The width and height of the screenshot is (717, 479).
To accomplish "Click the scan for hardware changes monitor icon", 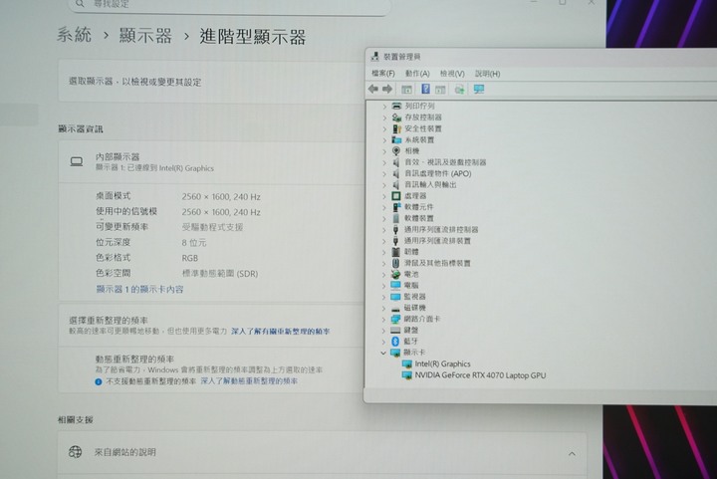I will point(479,90).
